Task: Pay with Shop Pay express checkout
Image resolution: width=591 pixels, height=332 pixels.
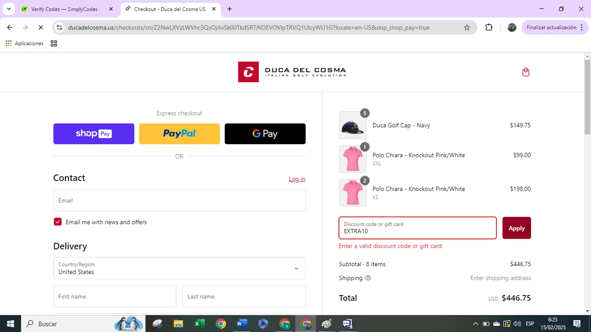Action: (x=94, y=134)
